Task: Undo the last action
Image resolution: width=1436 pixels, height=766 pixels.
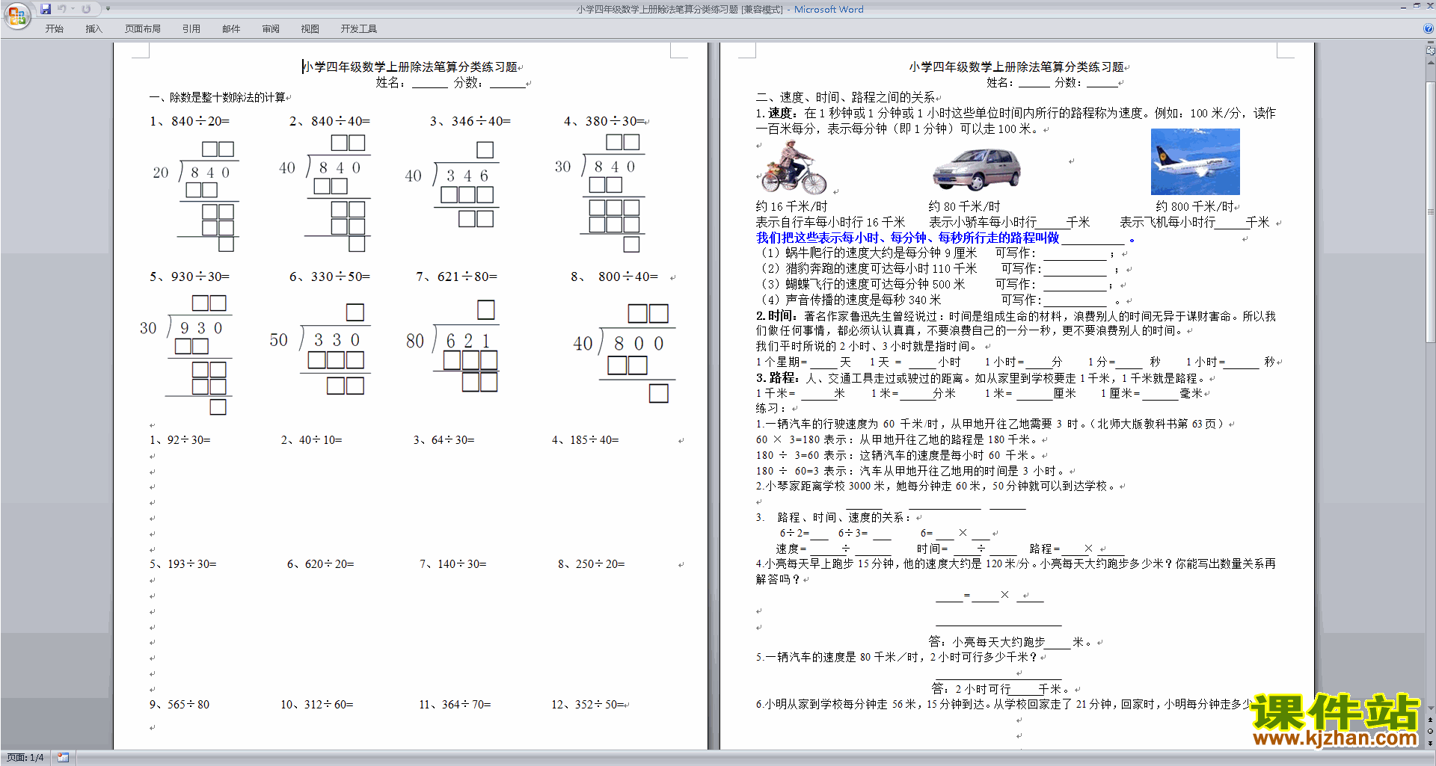Action: pyautogui.click(x=62, y=9)
